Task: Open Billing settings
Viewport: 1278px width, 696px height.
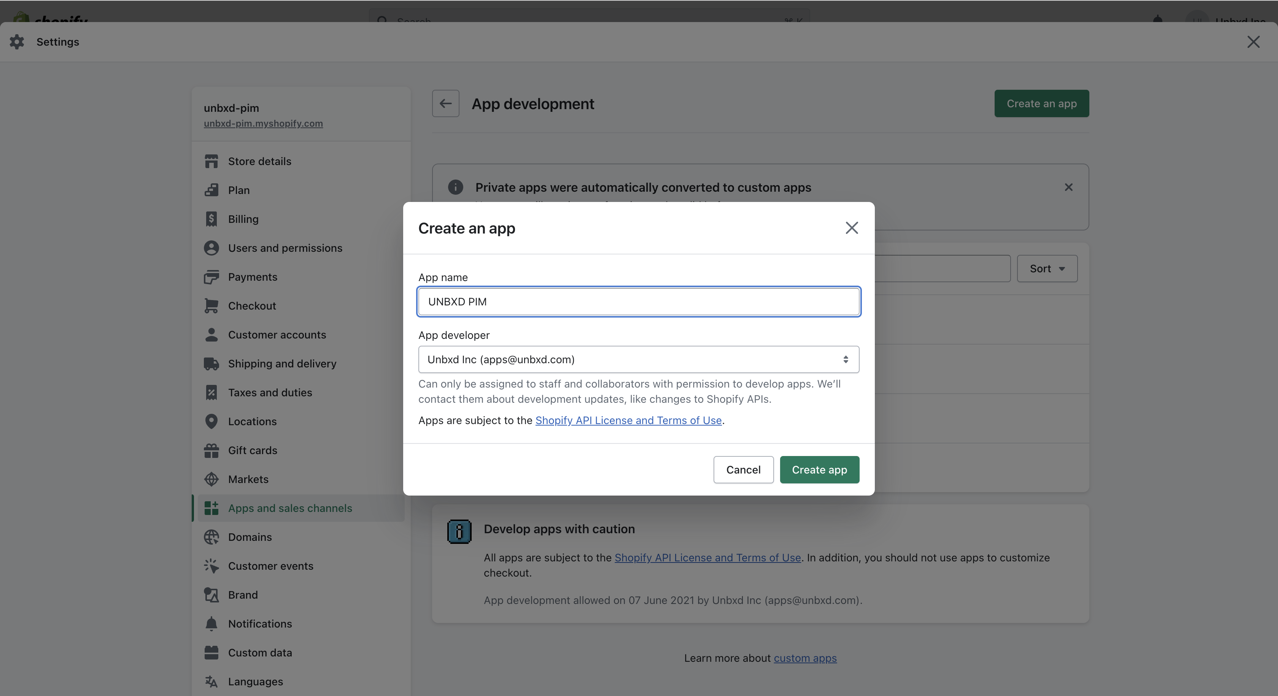Action: point(300,219)
